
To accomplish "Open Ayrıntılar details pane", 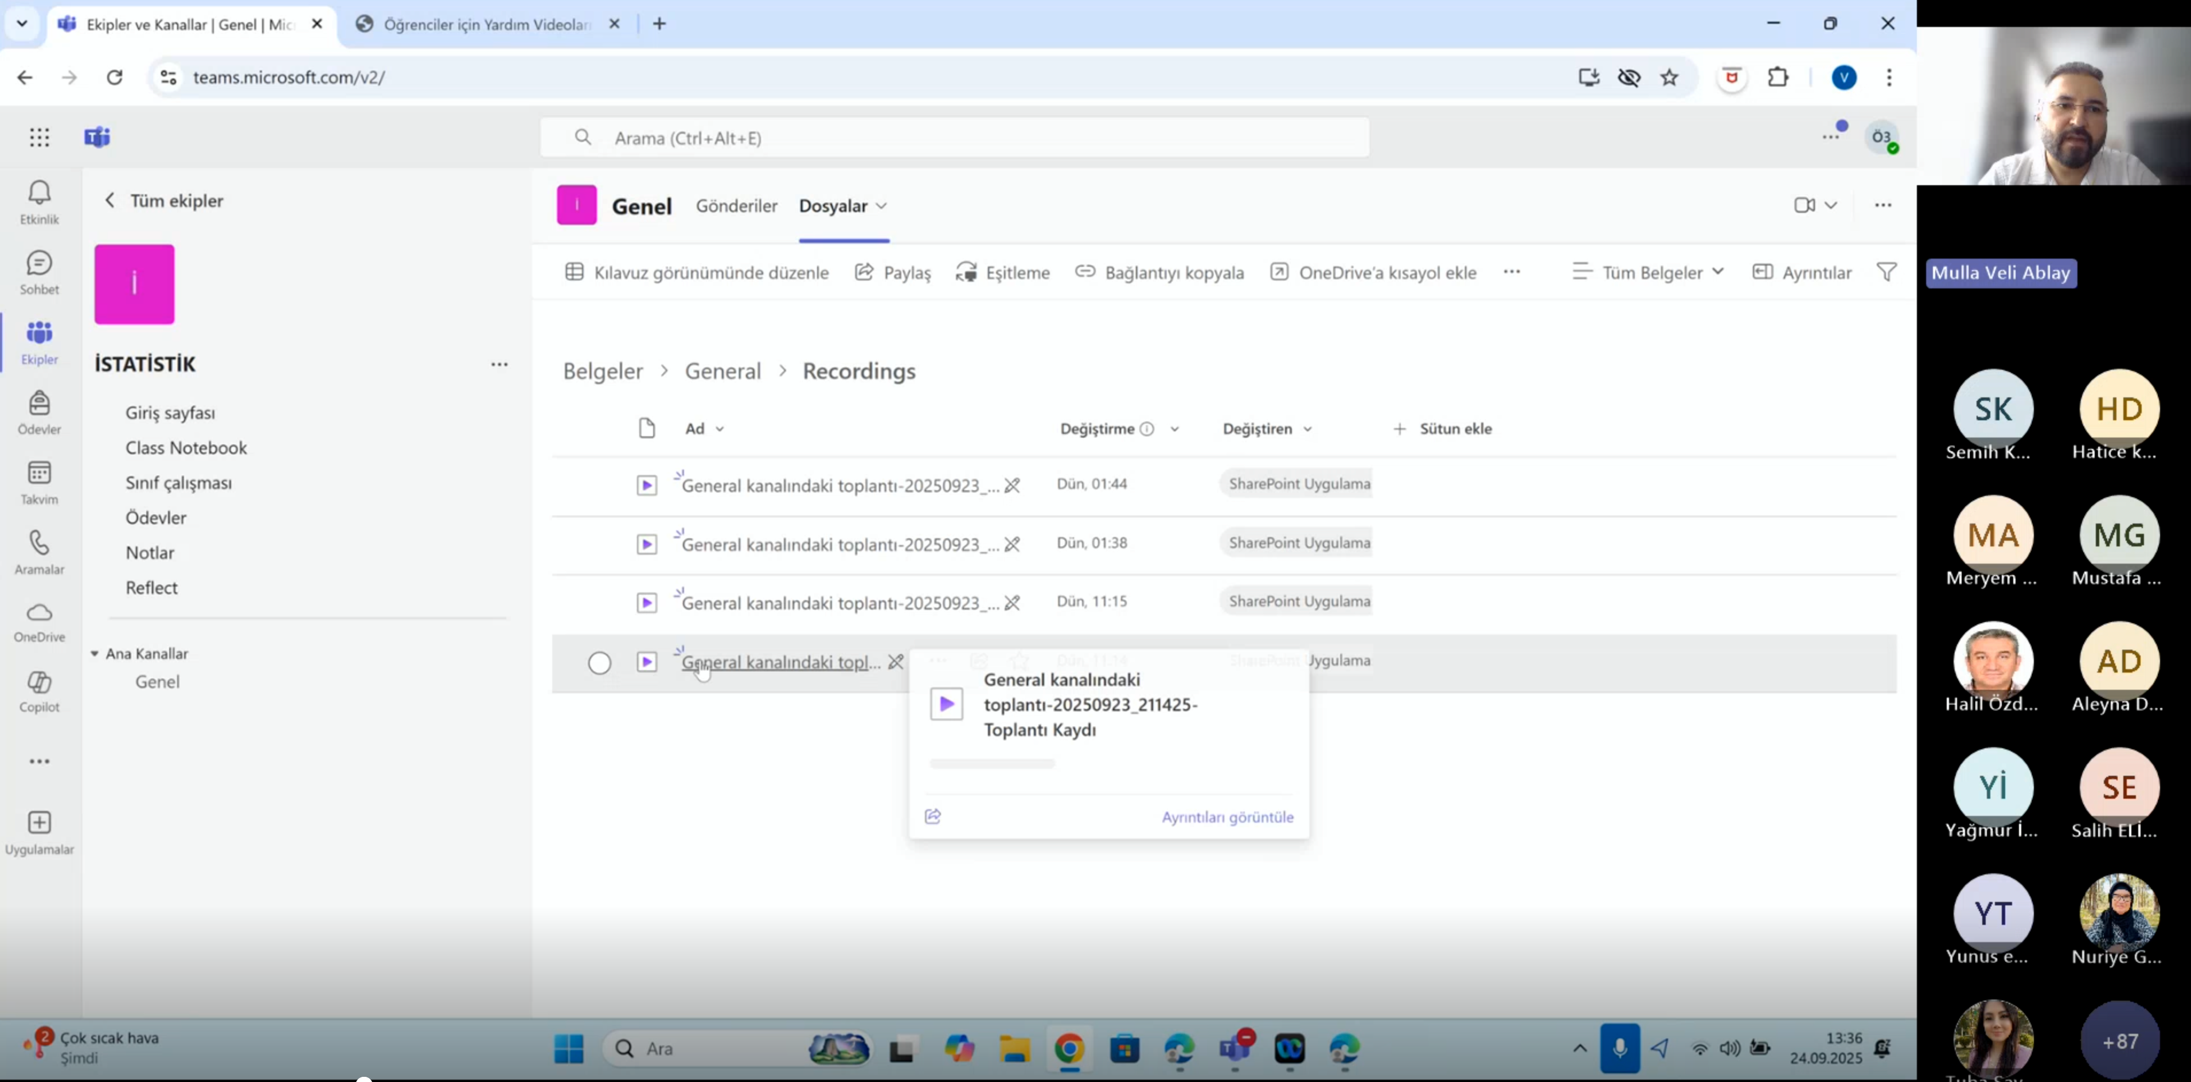I will click(x=1802, y=272).
